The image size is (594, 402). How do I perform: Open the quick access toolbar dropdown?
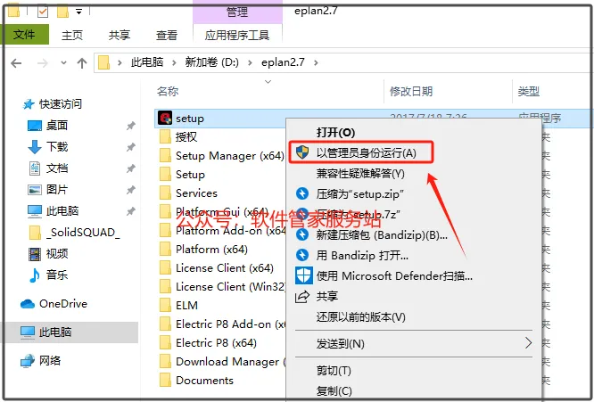(x=78, y=12)
